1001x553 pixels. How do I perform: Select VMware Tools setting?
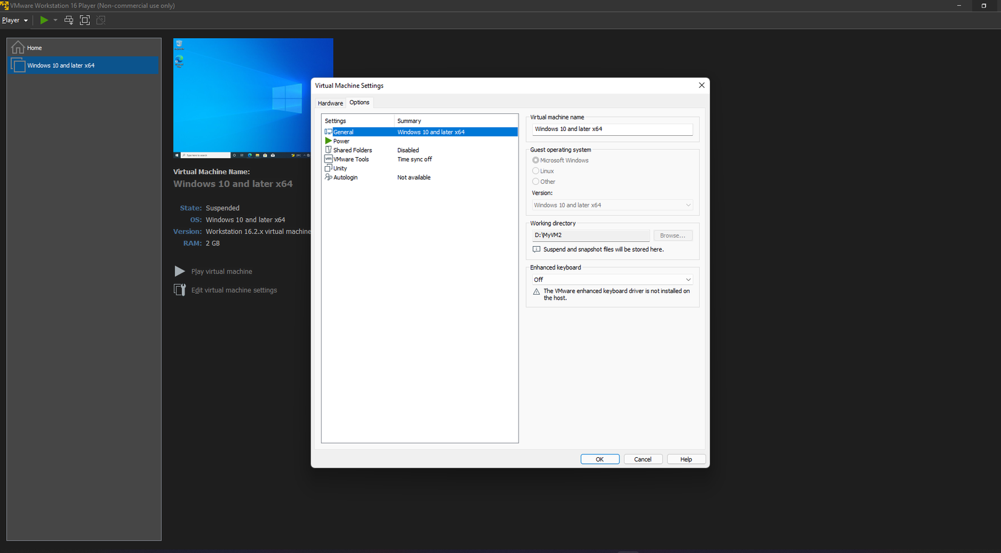351,159
